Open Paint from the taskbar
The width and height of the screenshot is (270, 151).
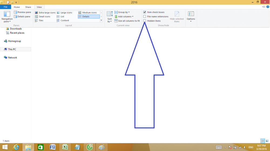point(102,147)
